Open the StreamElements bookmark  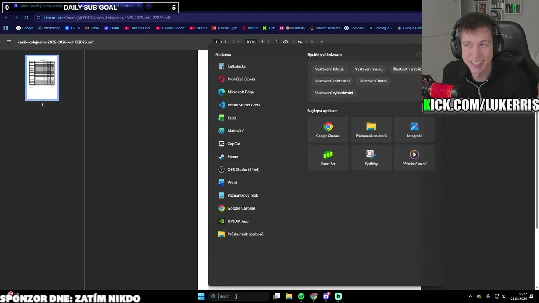325,28
